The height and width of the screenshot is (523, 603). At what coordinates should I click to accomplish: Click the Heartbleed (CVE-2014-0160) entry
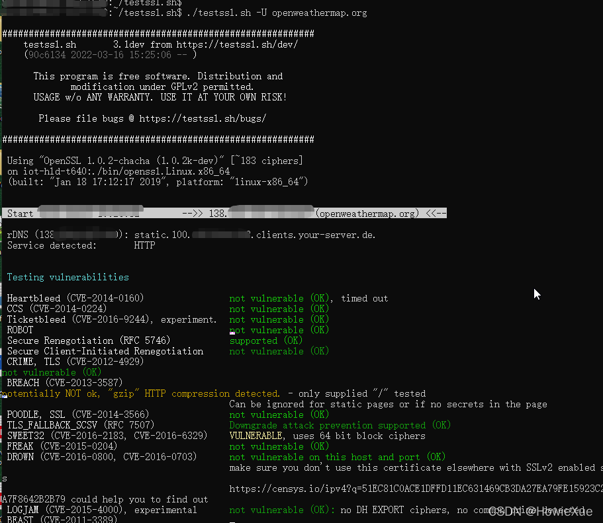(x=75, y=298)
